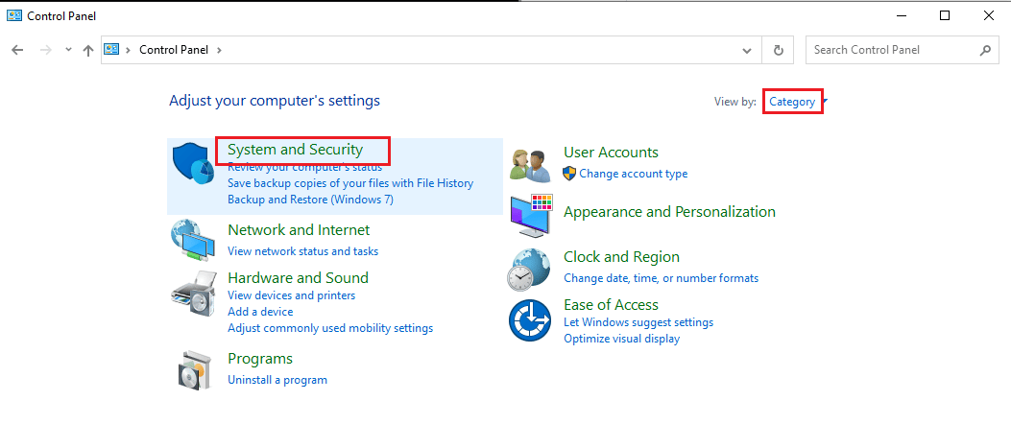The width and height of the screenshot is (1011, 448).
Task: Click the Add a device link
Action: pos(260,312)
